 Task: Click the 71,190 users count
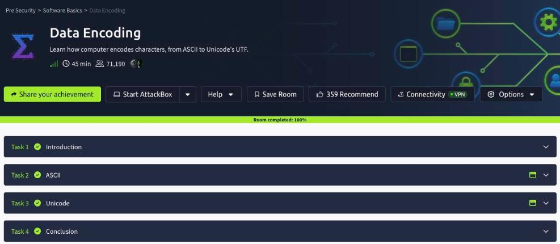tap(116, 64)
